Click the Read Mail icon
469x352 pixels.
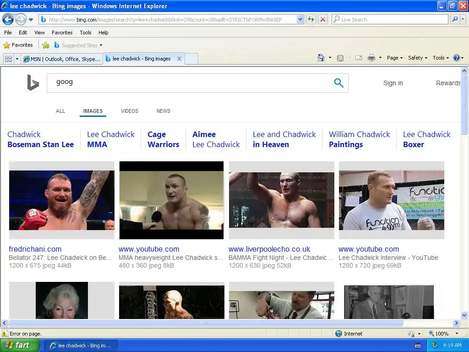tap(359, 58)
